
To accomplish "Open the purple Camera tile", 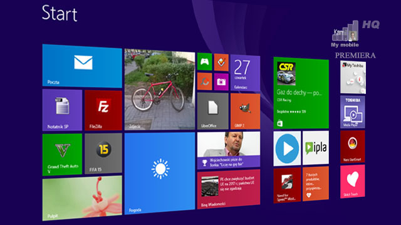I will point(221,82).
